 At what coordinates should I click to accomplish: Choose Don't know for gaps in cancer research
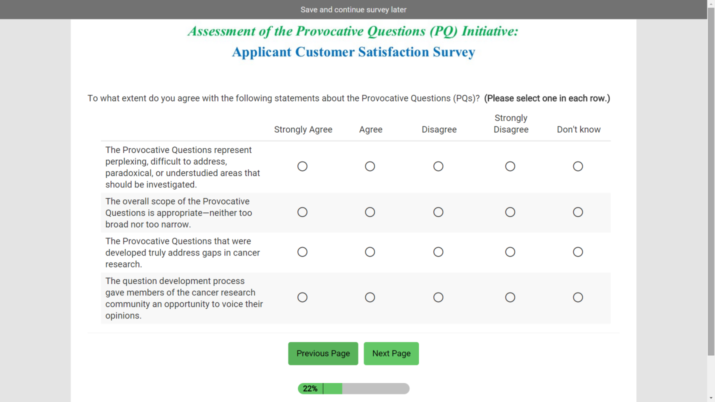point(578,252)
